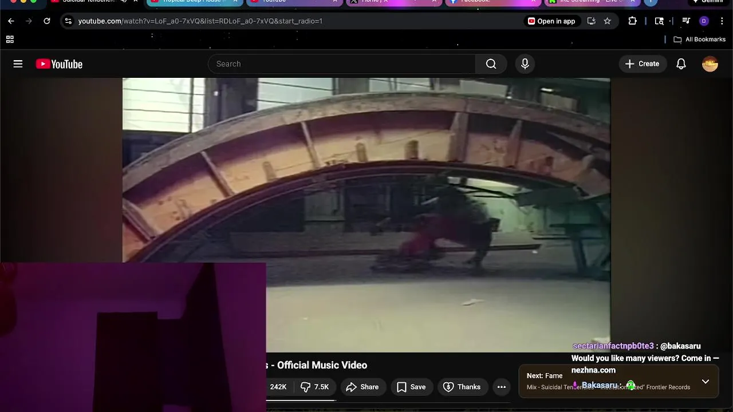The height and width of the screenshot is (412, 733).
Task: Open the YouTube account avatar menu
Action: pos(710,64)
